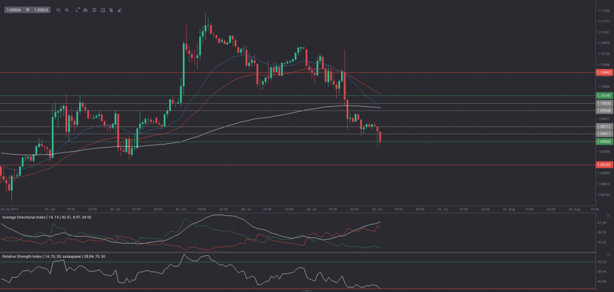Click the 22 Jul 2015 date label
Screen dimensions: 614x292
click(10, 209)
